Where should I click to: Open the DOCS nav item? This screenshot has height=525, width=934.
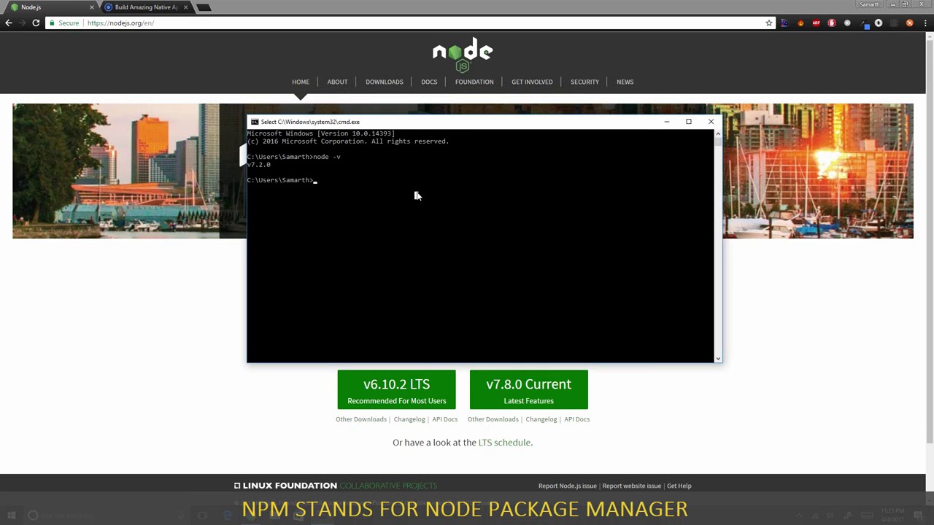[429, 82]
